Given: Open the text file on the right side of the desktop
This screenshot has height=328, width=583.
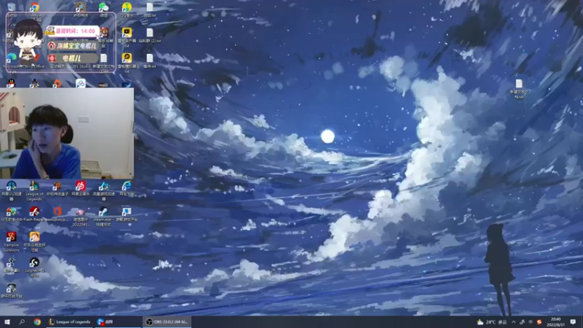Looking at the screenshot, I should click(x=519, y=88).
